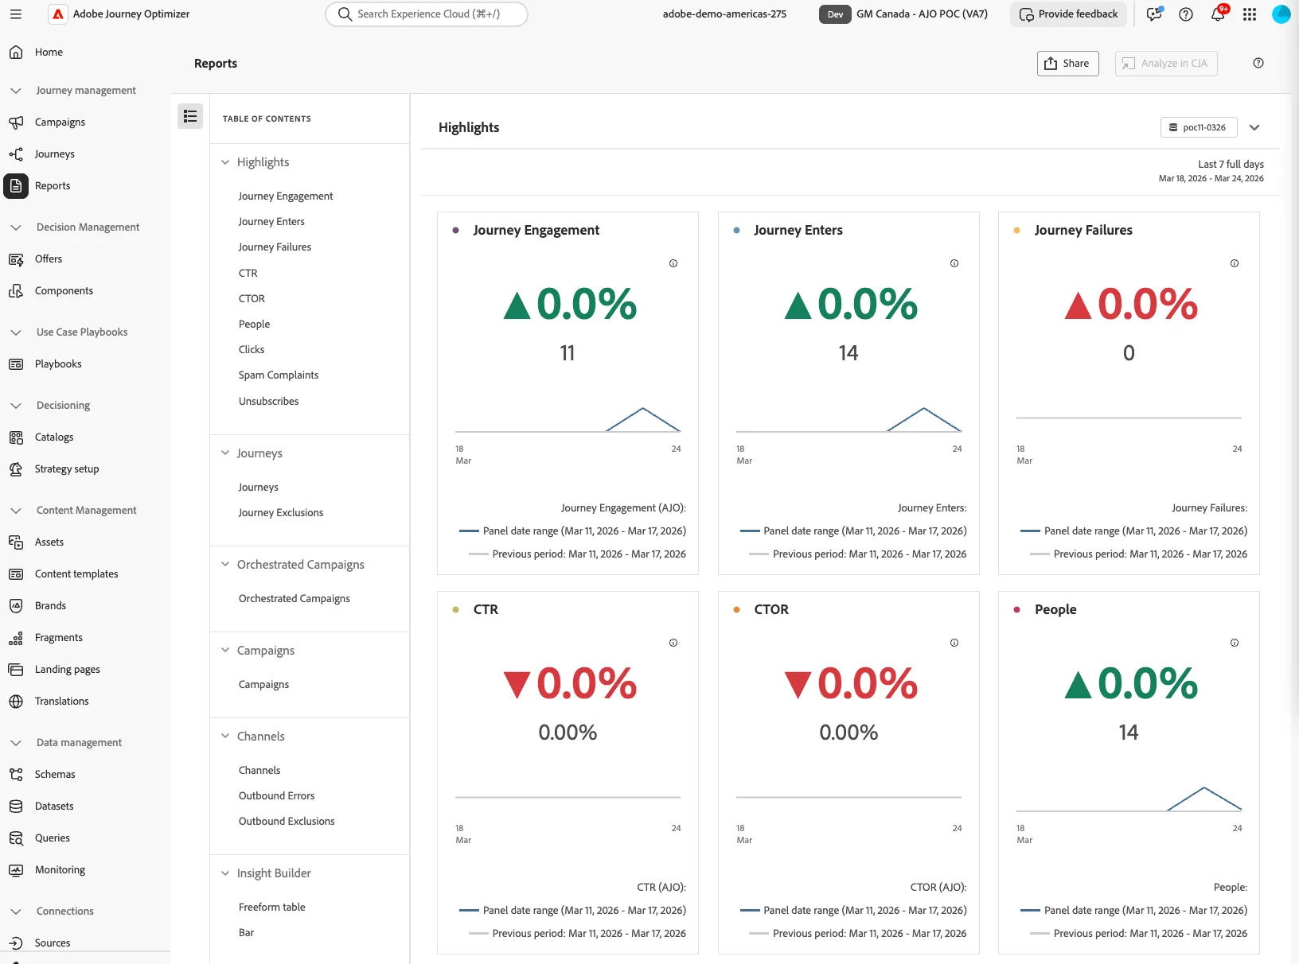Open poc11-0326 data view selector
The width and height of the screenshot is (1299, 964).
click(1198, 127)
